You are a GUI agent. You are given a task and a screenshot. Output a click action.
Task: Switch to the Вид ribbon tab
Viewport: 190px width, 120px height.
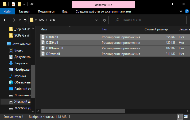click(x=65, y=11)
